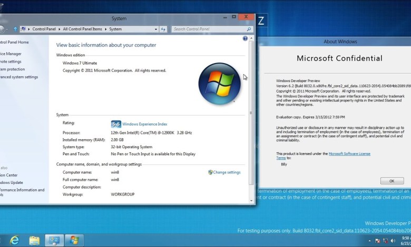
Task: Open Action Center in sidebar
Action: click(8, 175)
